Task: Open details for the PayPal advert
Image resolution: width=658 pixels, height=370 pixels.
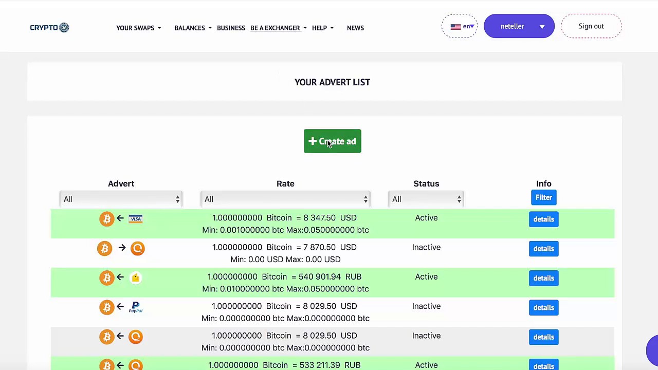Action: point(543,307)
